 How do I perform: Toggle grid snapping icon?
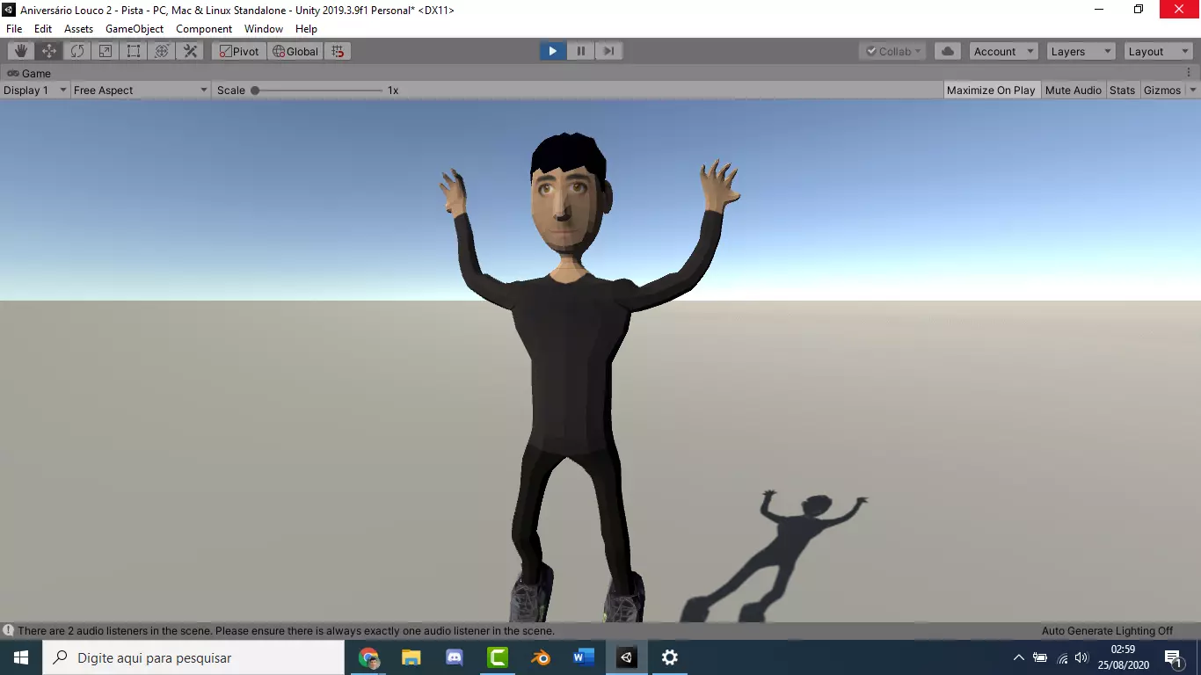click(x=338, y=51)
